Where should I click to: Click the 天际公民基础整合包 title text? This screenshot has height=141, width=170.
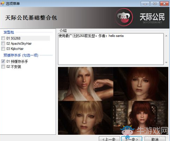tap(31, 18)
